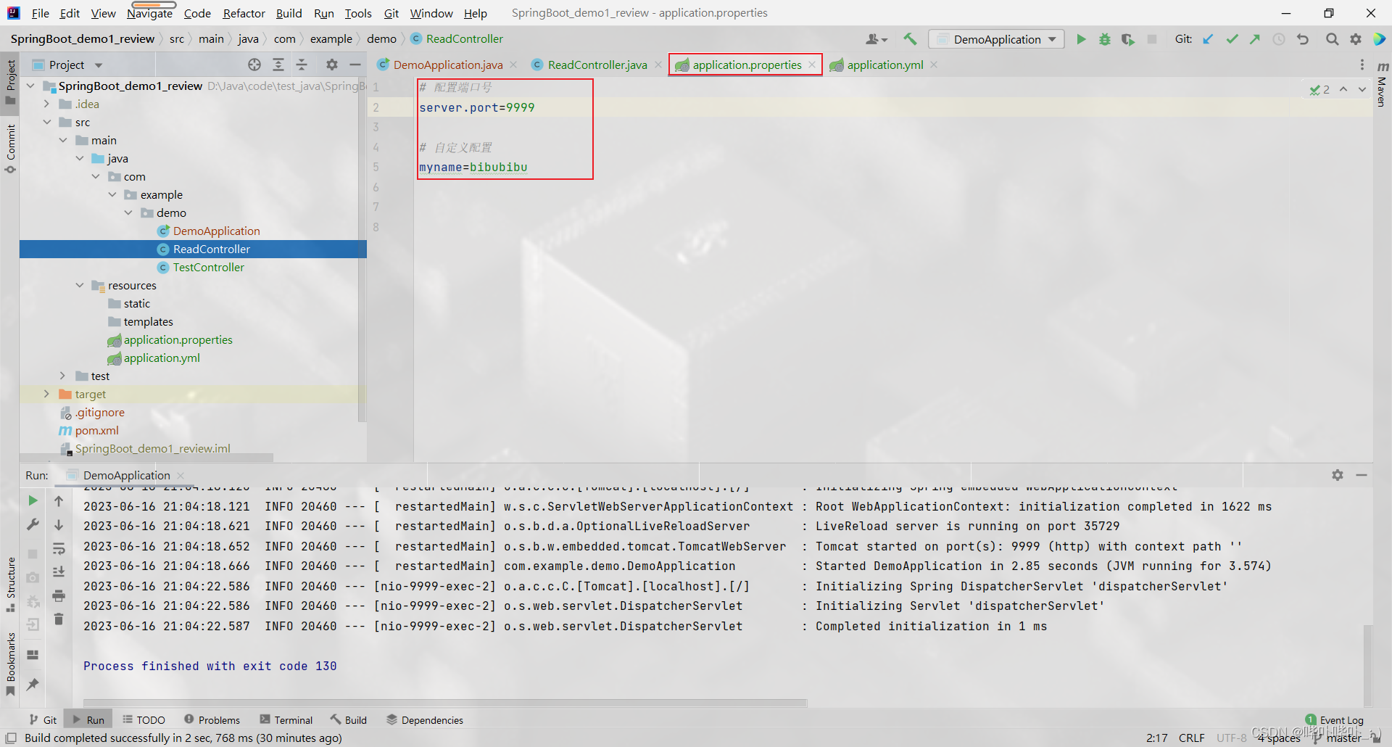Hide the Run tool window

(1362, 475)
